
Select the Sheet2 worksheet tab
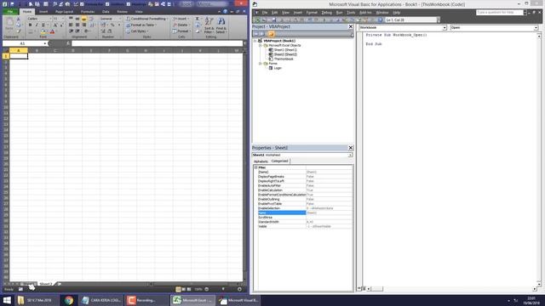[x=45, y=284]
